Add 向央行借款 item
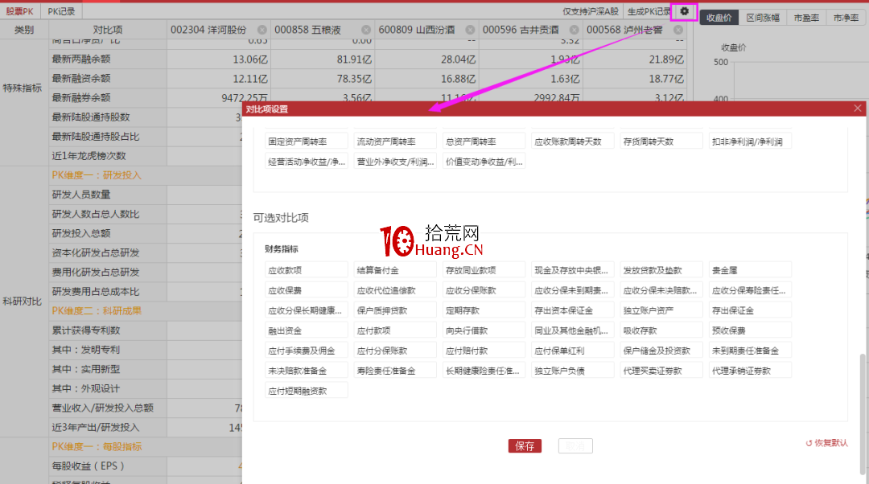The image size is (869, 484). (484, 330)
